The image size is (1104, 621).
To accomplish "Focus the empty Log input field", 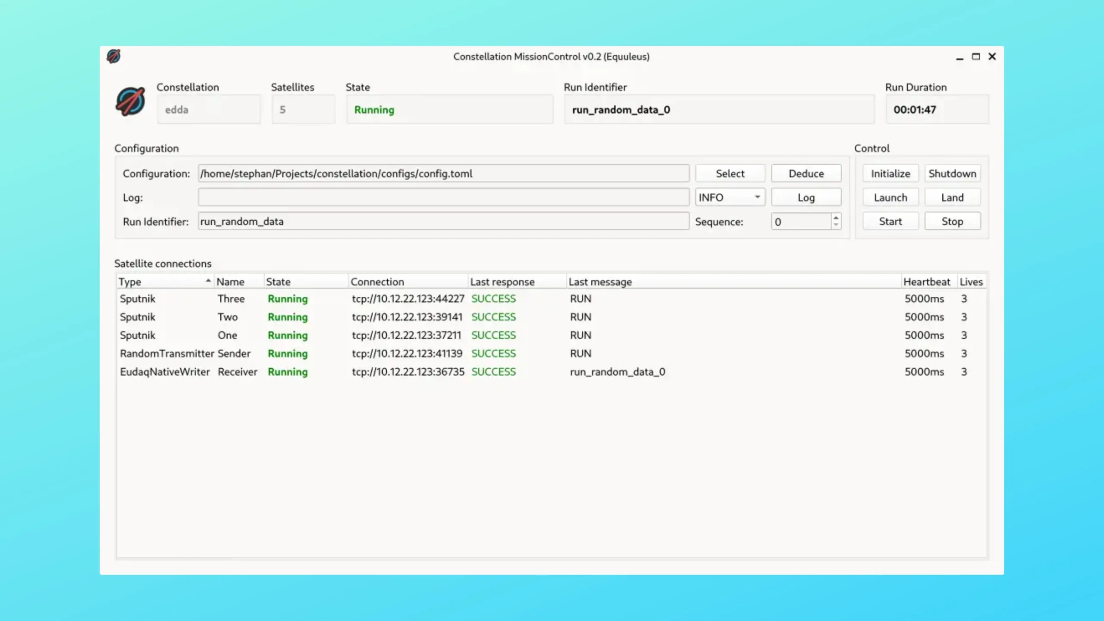I will 443,198.
